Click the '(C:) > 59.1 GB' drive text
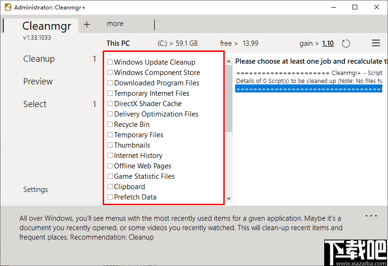Viewport: 388px width, 266px height. pos(177,43)
